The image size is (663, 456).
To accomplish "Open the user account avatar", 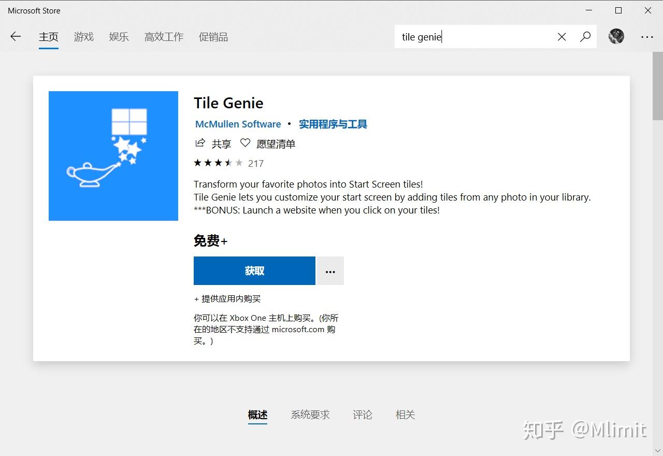I will click(x=616, y=36).
